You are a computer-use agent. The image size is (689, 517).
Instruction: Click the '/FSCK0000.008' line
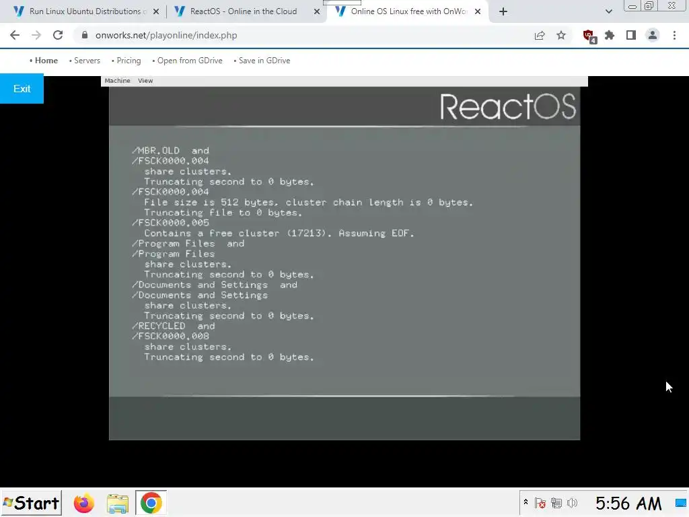pos(170,336)
